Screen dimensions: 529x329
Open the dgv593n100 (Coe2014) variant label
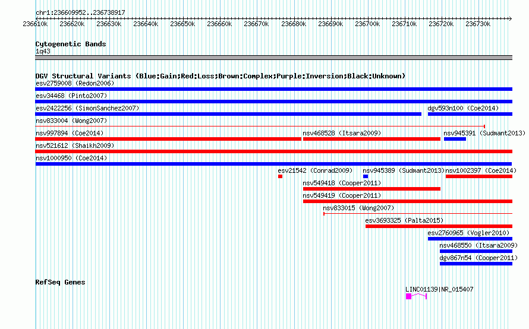[x=463, y=108]
